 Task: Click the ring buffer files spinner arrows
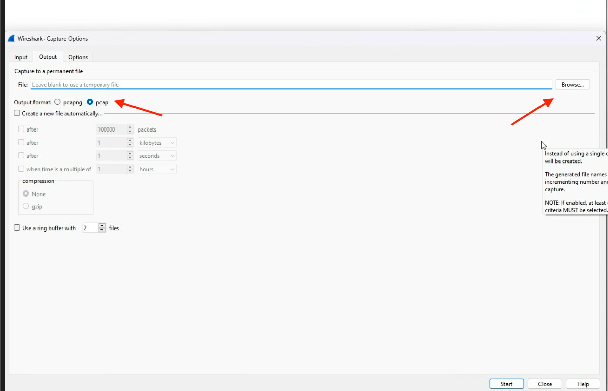[x=102, y=228]
